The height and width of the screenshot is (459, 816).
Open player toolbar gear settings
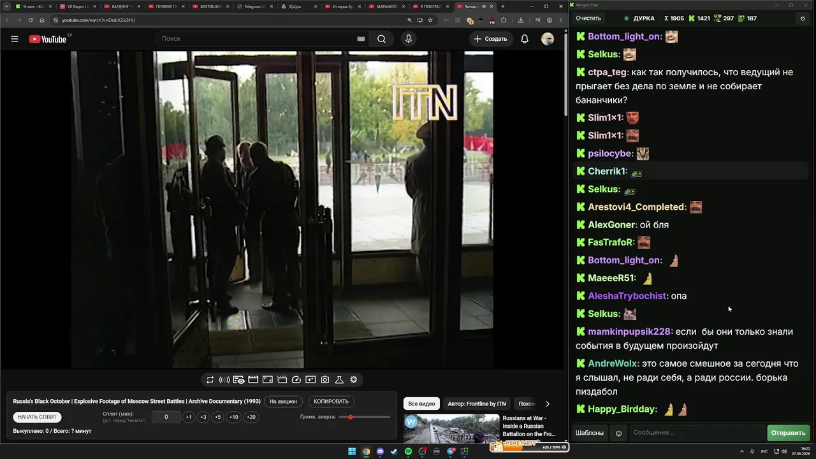pyautogui.click(x=354, y=380)
